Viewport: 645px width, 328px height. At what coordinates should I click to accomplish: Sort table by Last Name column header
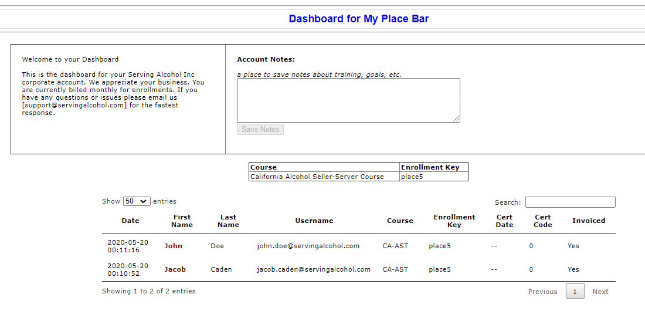click(228, 221)
